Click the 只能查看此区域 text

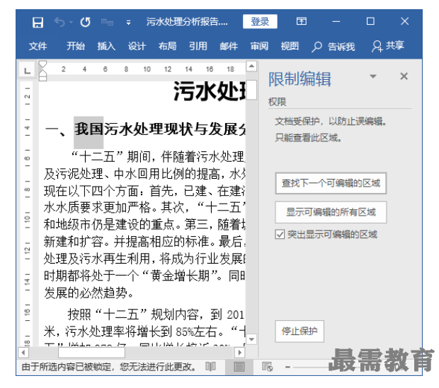coord(308,138)
